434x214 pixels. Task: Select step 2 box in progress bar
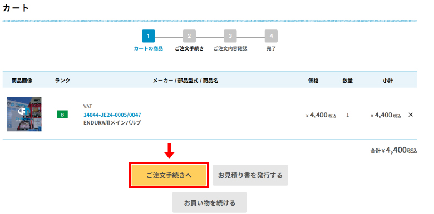click(x=189, y=36)
